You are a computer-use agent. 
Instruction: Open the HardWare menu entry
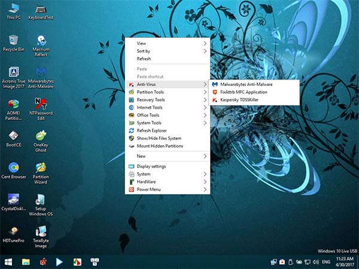pyautogui.click(x=168, y=182)
